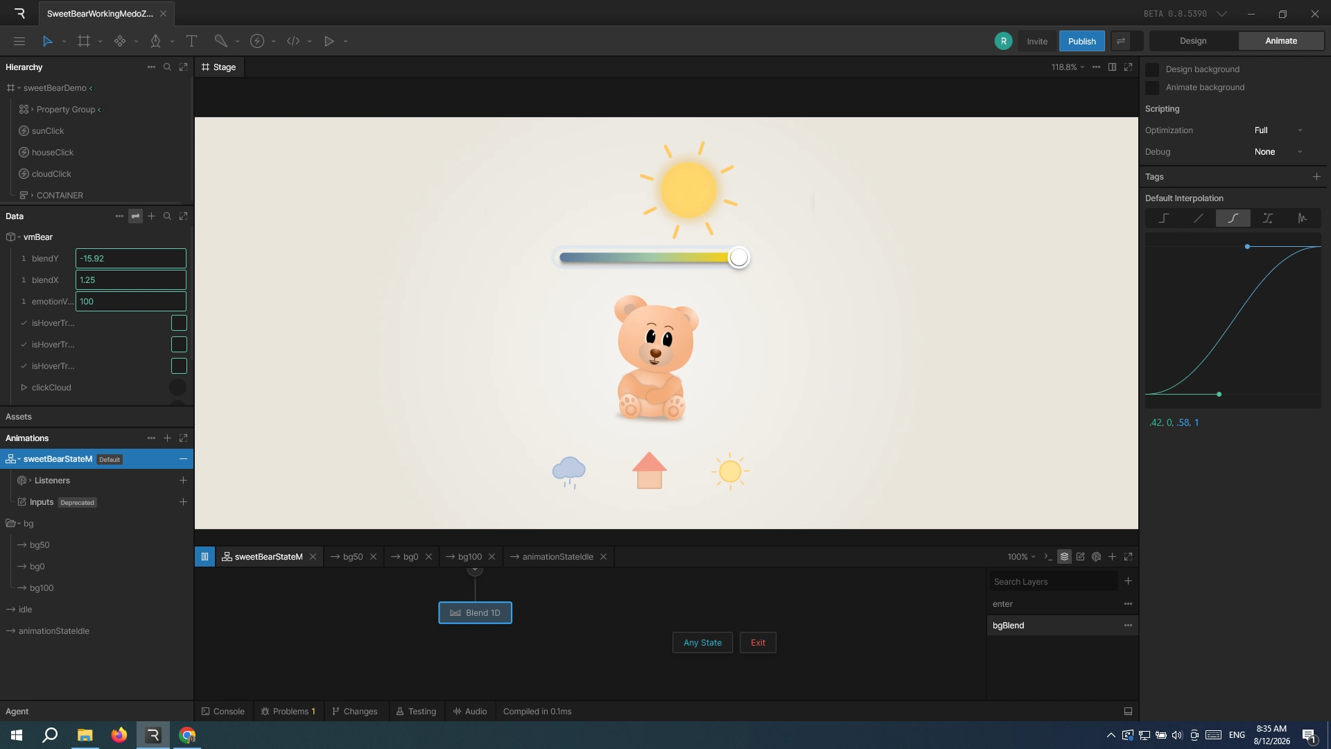Split the Stage view
This screenshot has width=1331, height=749.
[x=1112, y=67]
